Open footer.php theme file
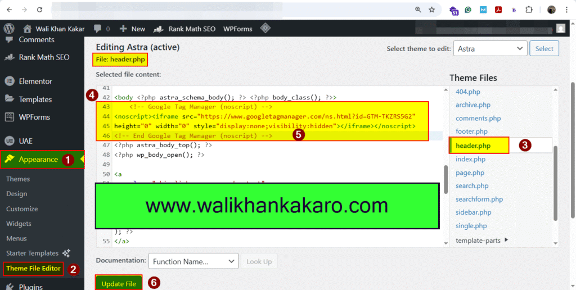 [x=471, y=131]
